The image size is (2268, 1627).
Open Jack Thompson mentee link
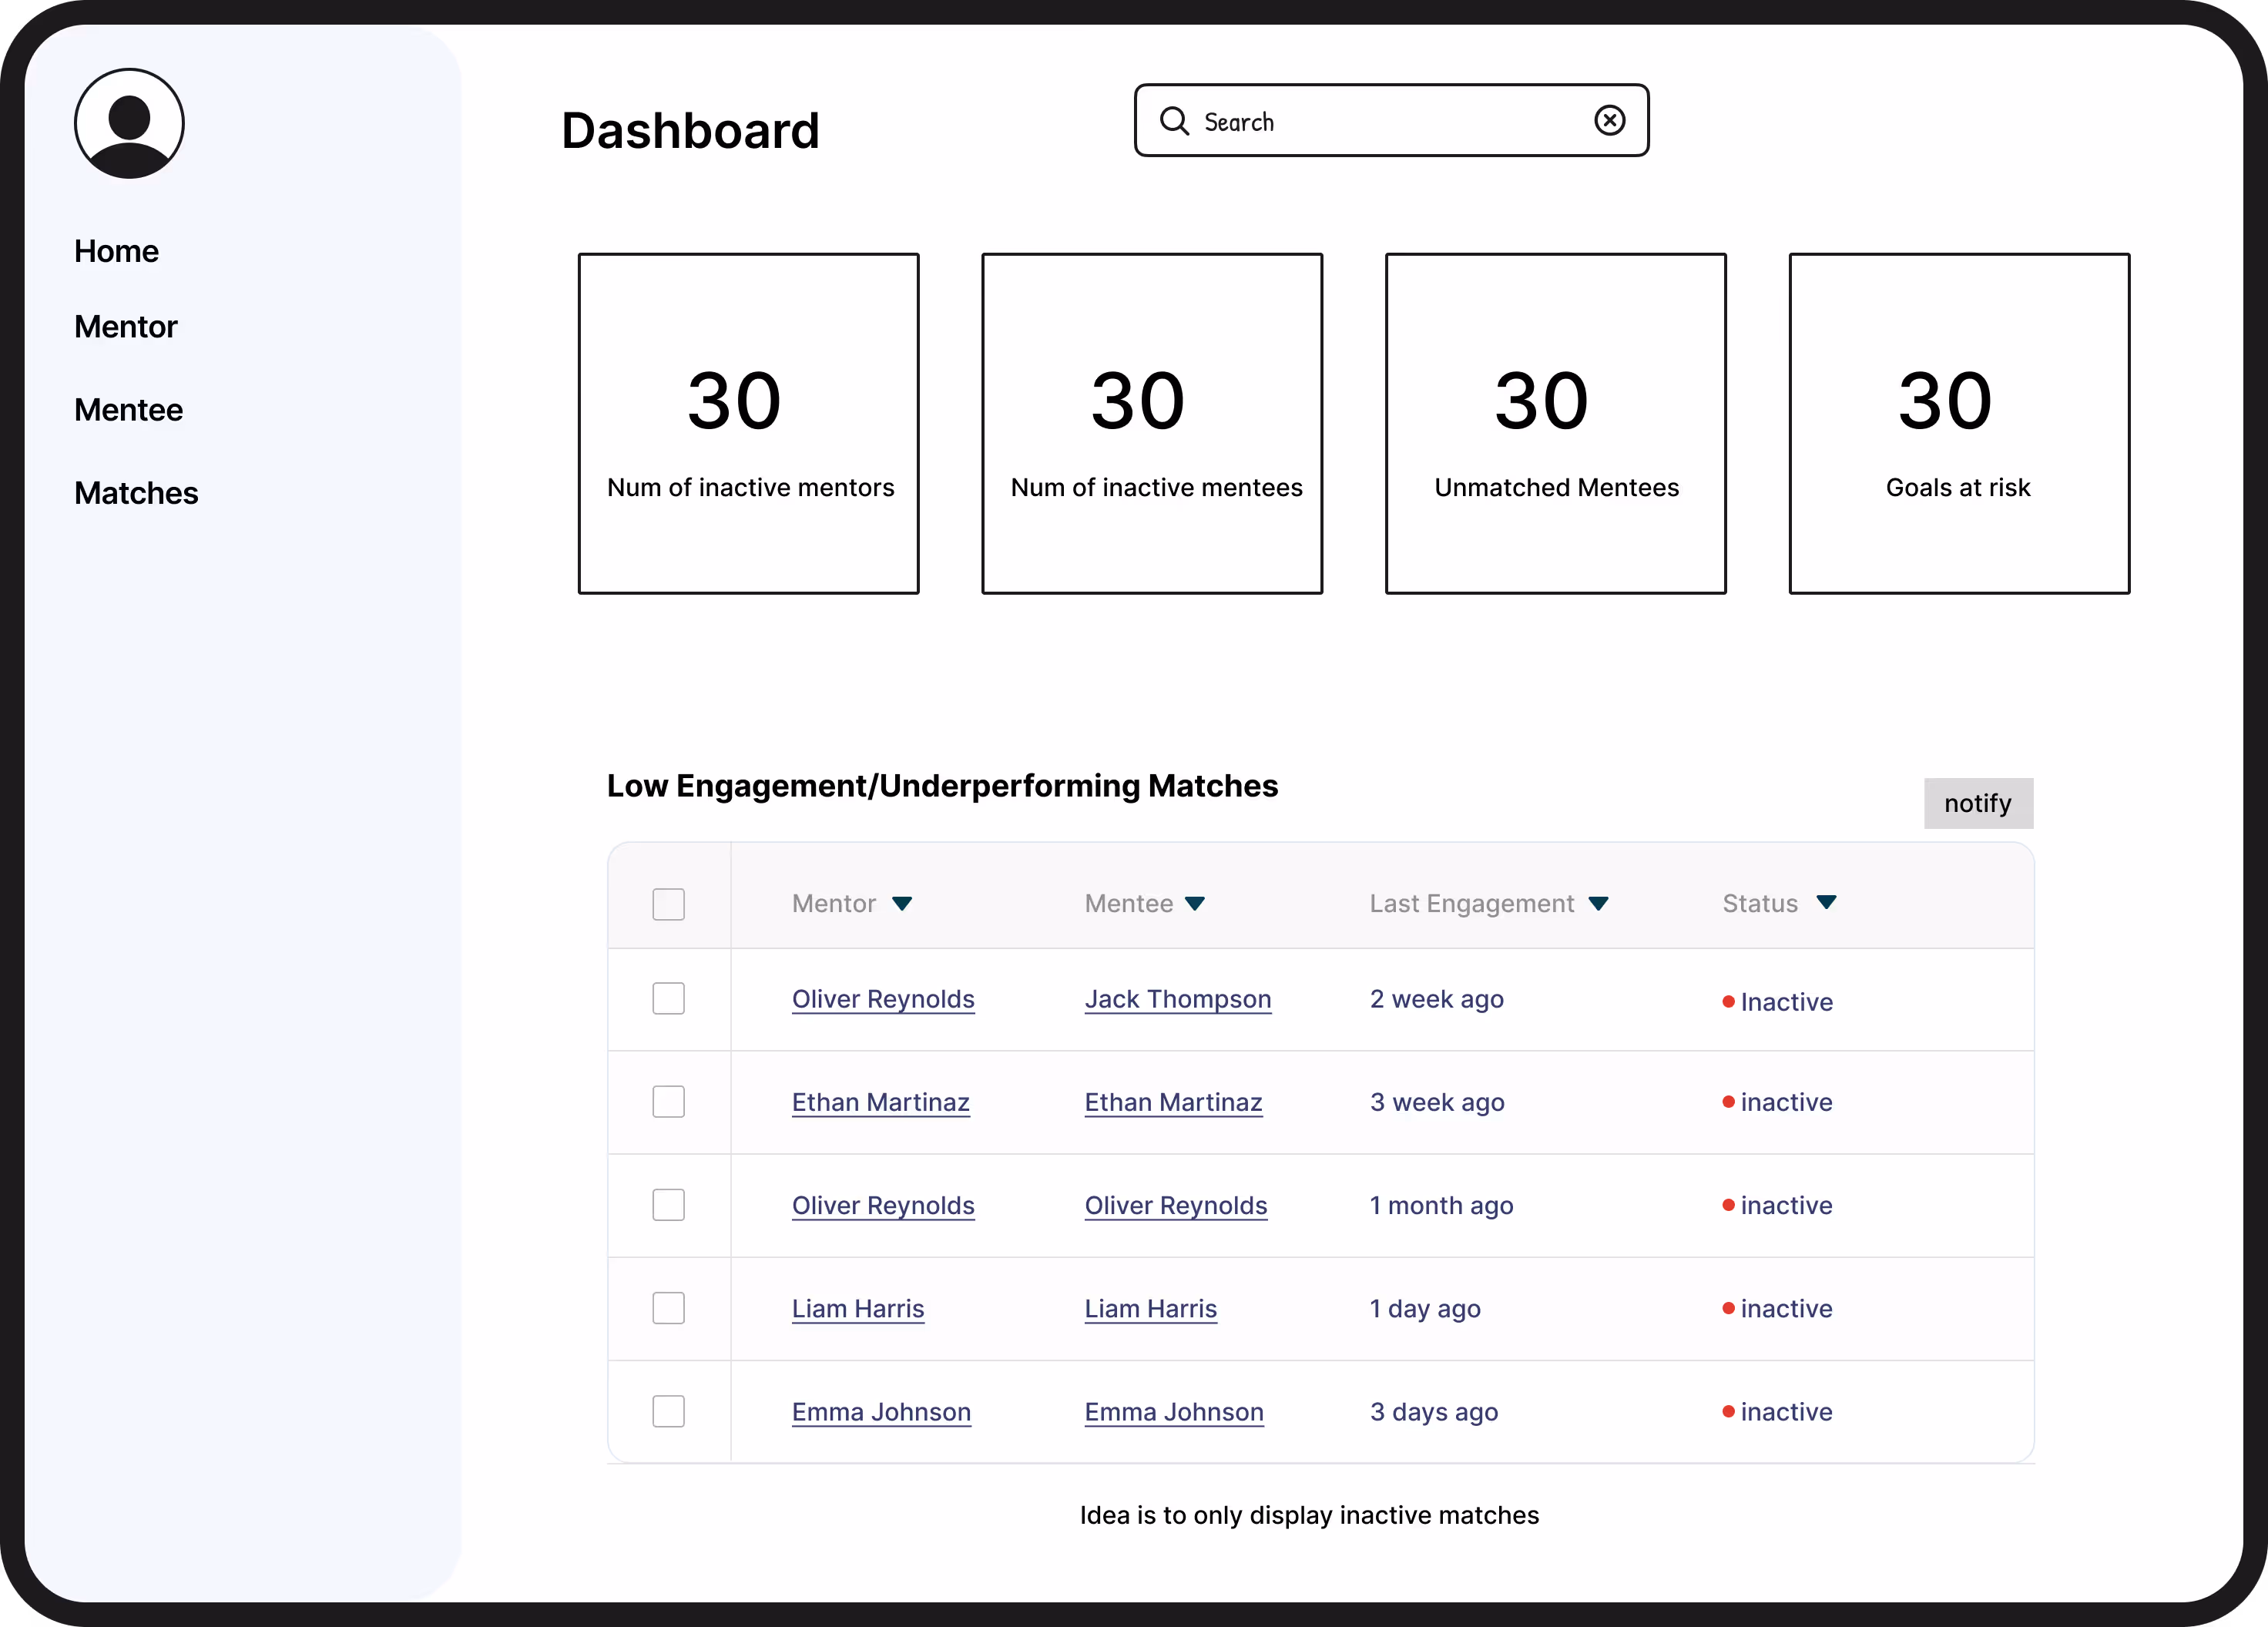[x=1177, y=999]
